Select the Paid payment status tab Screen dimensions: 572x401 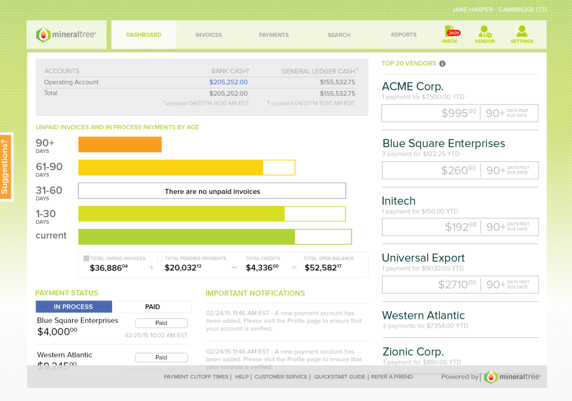point(153,306)
